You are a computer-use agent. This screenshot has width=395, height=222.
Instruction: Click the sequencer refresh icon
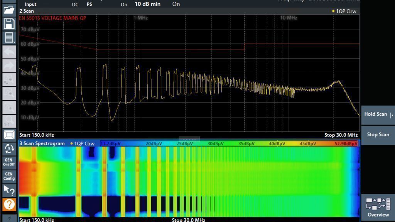point(9,148)
